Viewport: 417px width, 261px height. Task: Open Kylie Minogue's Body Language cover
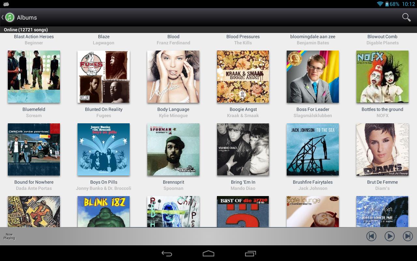pyautogui.click(x=173, y=77)
